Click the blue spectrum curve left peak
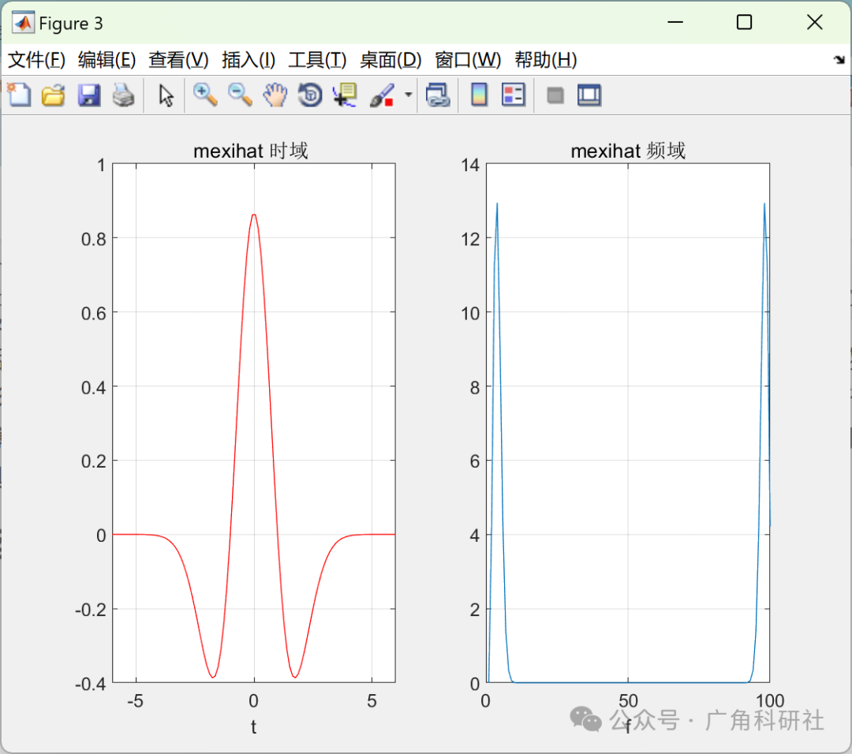 click(x=497, y=205)
